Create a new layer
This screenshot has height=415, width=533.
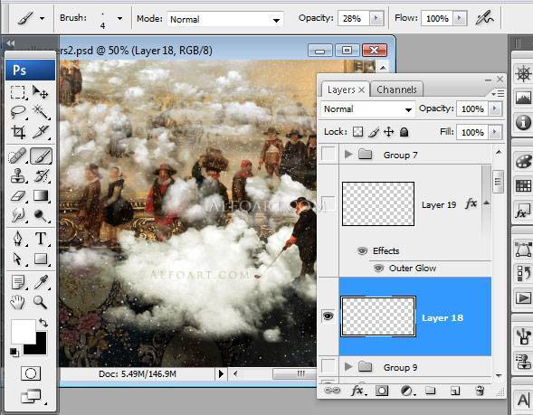pos(455,391)
